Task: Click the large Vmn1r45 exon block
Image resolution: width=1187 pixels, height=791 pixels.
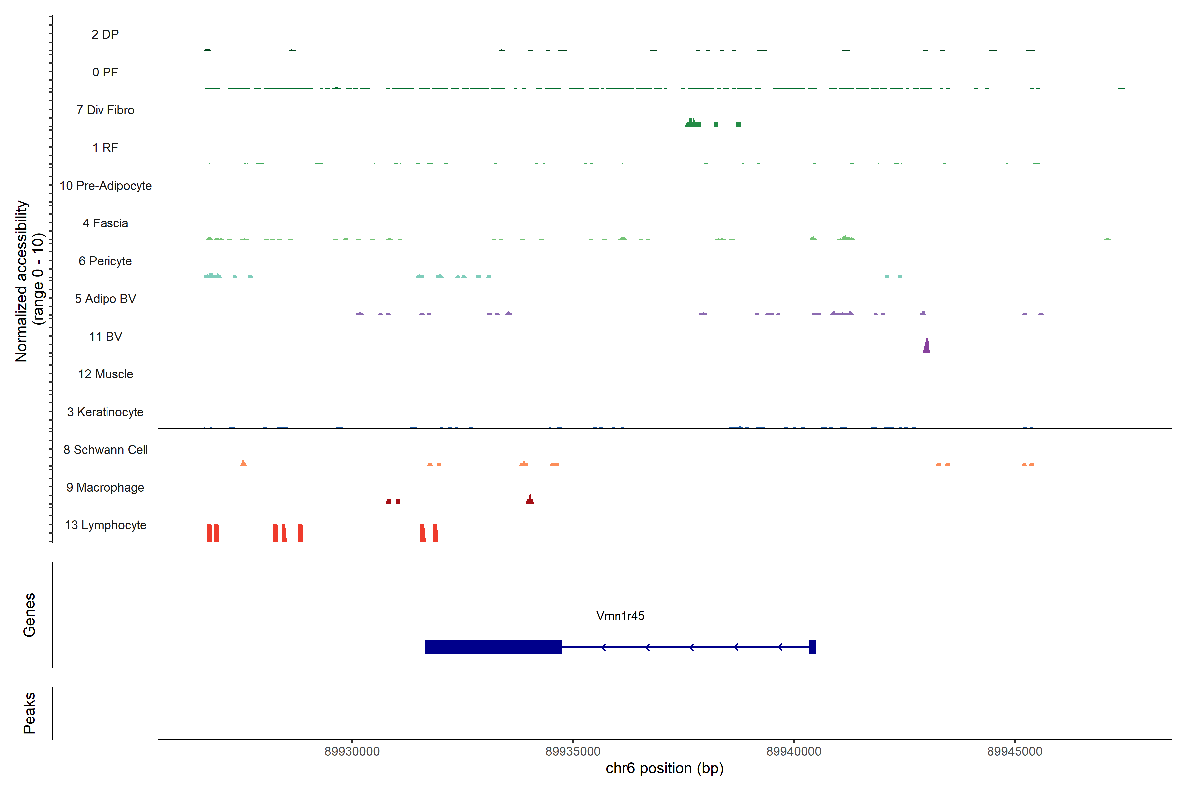Action: pos(493,647)
